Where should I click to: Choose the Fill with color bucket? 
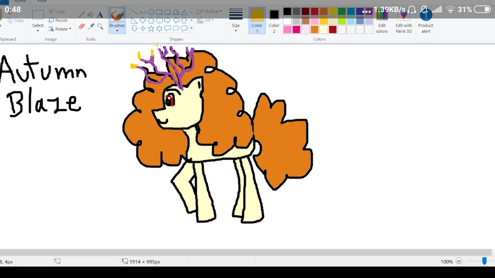click(91, 14)
